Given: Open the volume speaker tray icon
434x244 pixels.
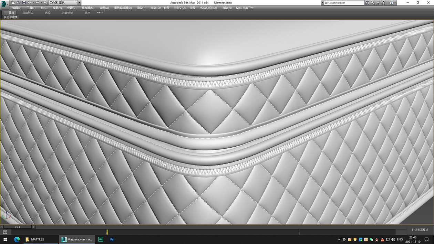Looking at the screenshot, I should pos(393,239).
